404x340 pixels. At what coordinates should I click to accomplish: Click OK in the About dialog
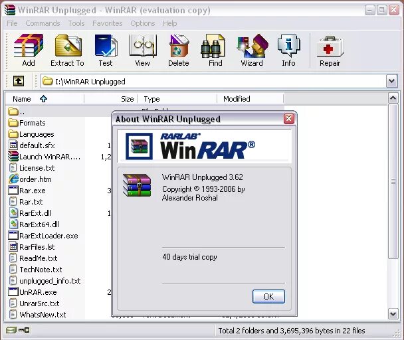click(268, 296)
